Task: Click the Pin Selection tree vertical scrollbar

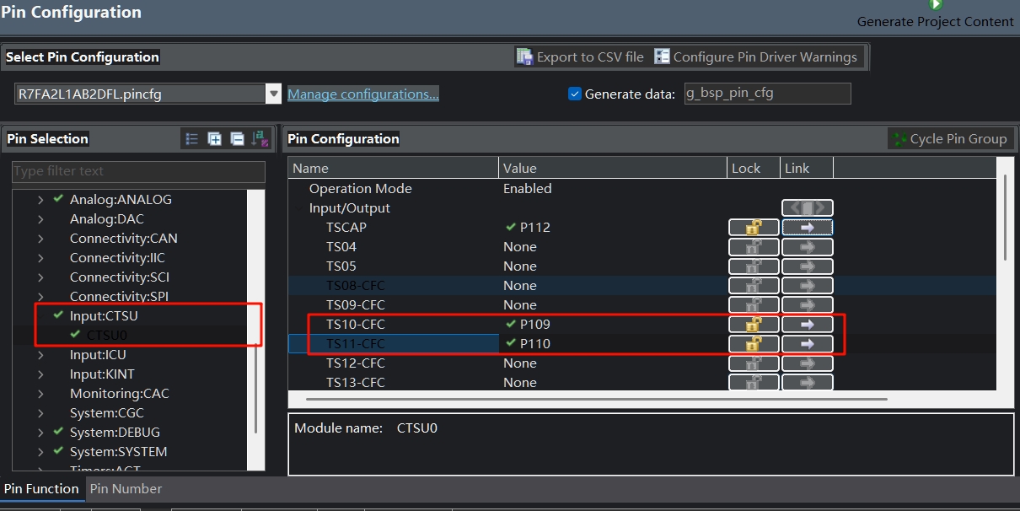Action: pyautogui.click(x=255, y=388)
